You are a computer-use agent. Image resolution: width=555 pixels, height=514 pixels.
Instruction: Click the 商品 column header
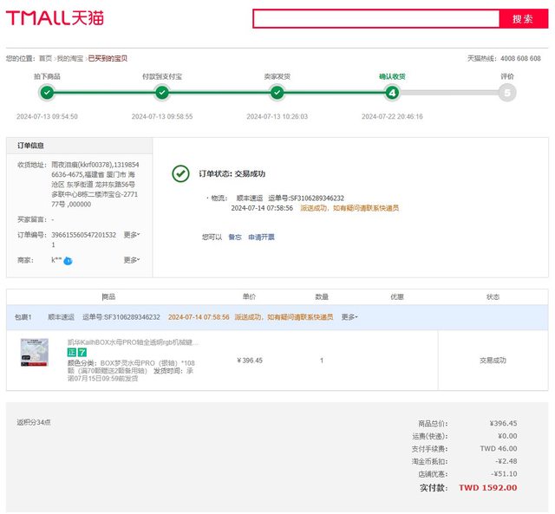point(108,296)
